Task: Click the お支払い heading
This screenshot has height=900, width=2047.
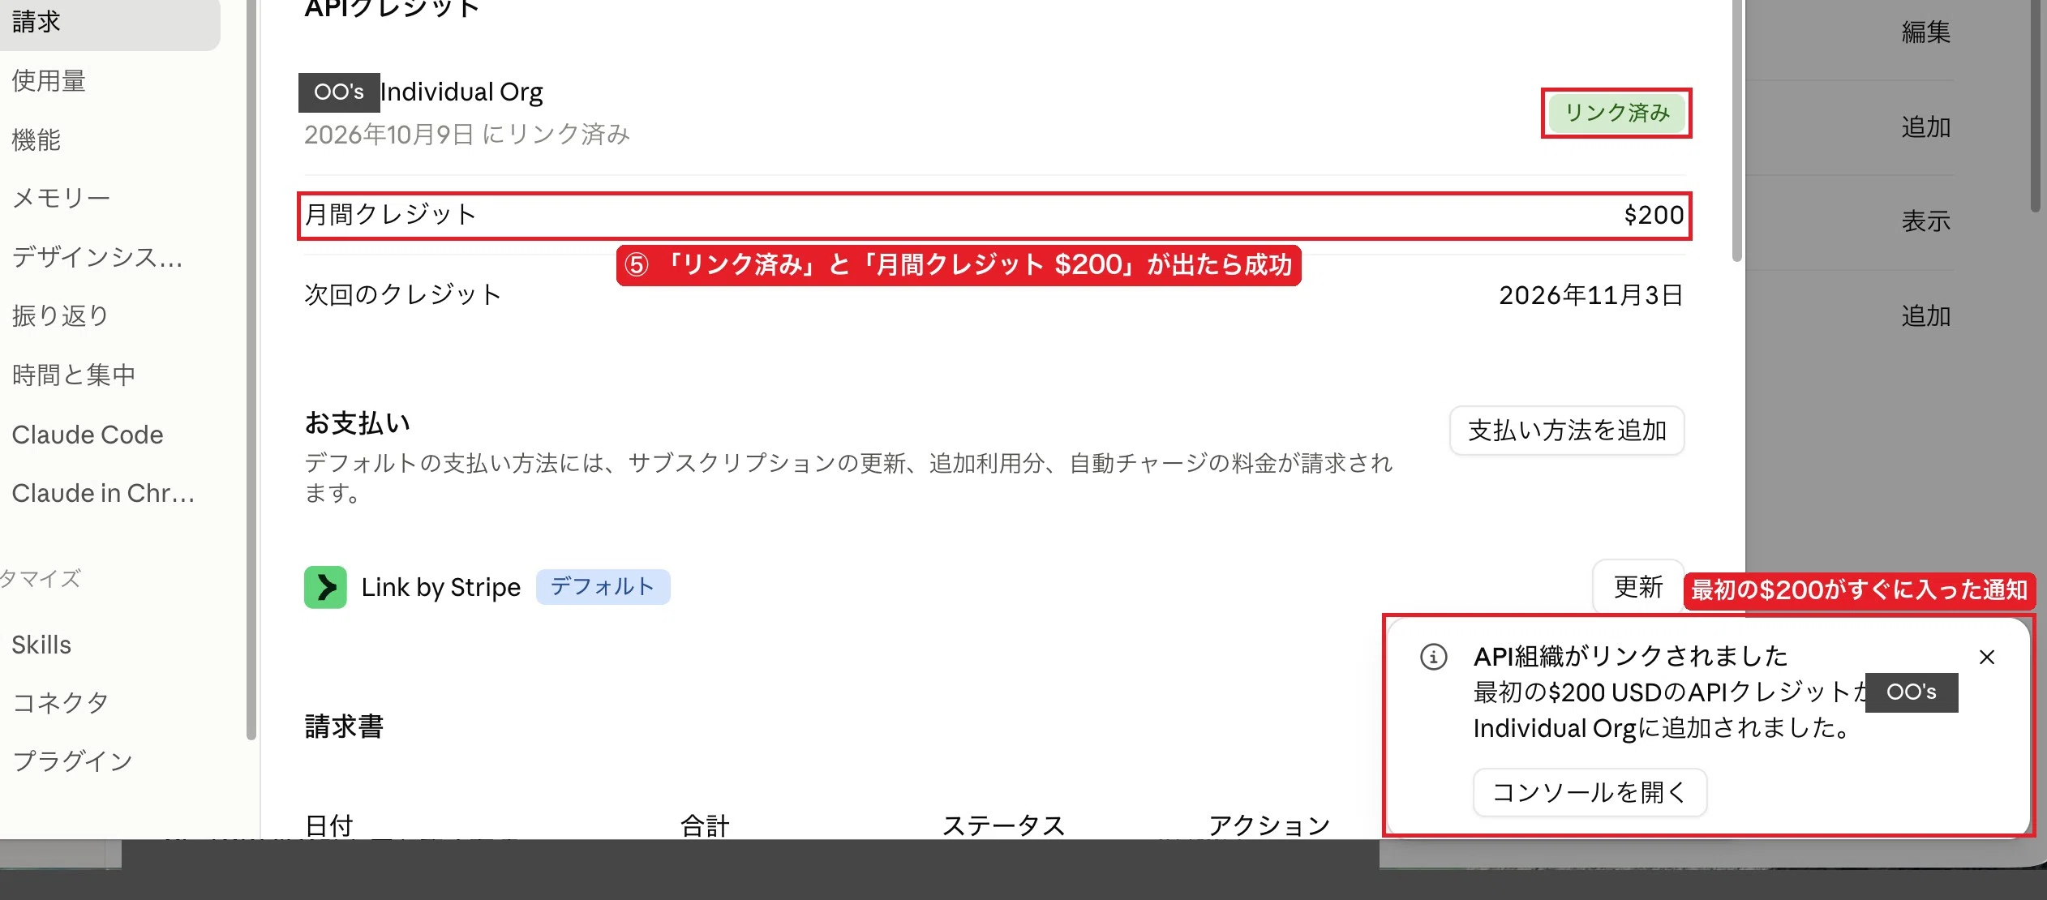Action: [358, 423]
